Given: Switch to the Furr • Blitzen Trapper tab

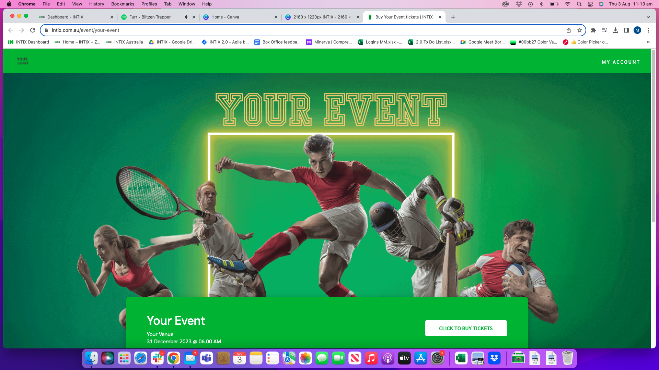Looking at the screenshot, I should coord(158,17).
